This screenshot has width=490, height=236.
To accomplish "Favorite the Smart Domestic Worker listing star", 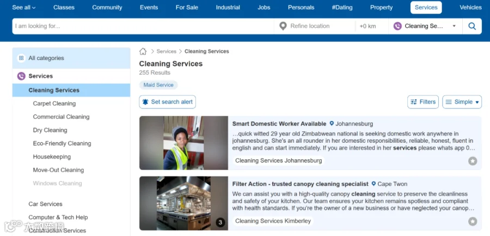I will click(x=473, y=161).
